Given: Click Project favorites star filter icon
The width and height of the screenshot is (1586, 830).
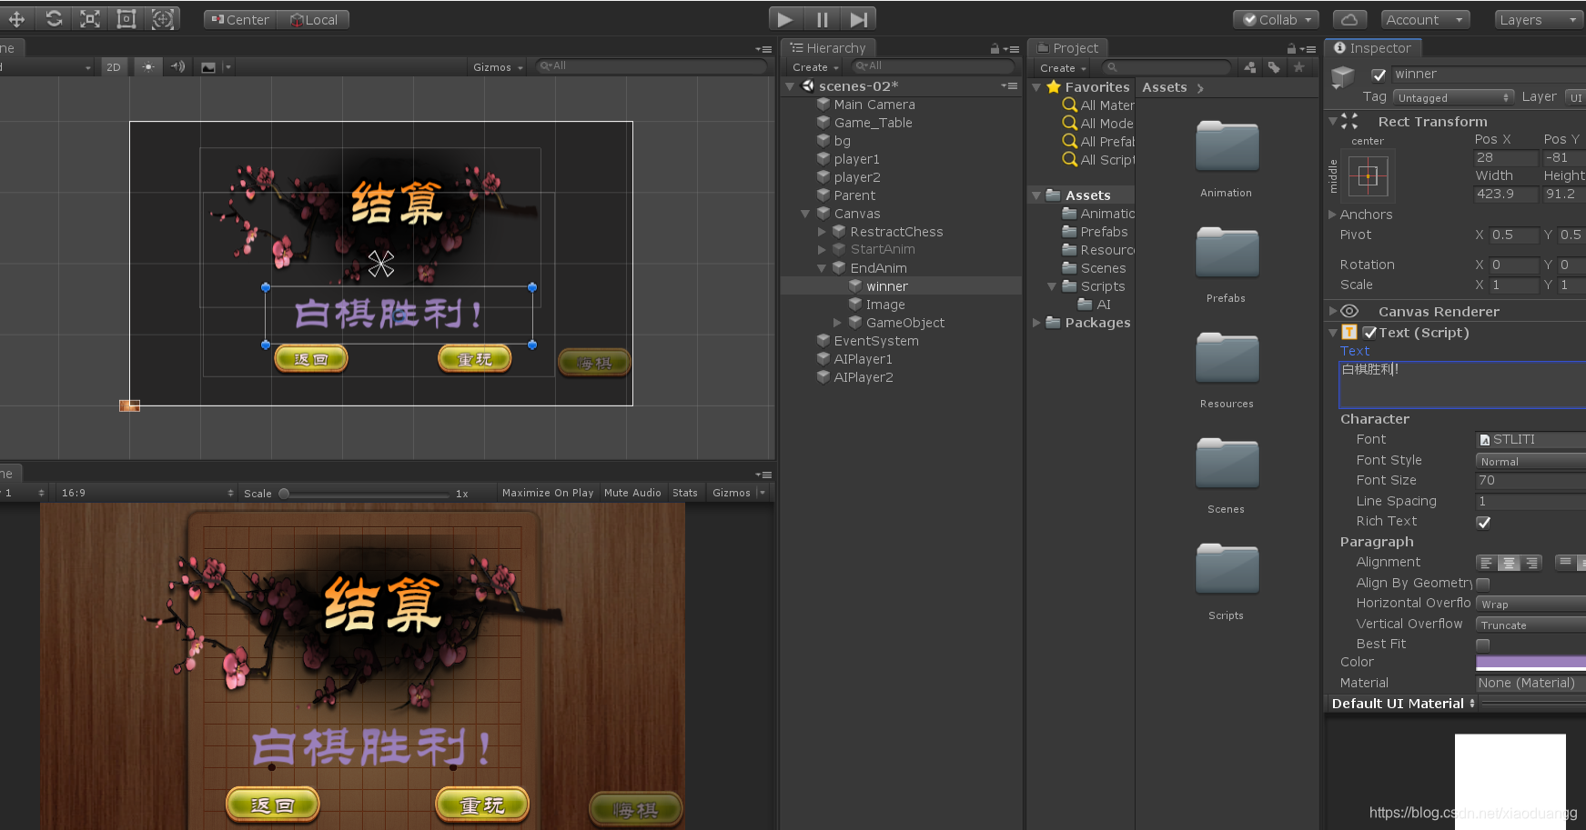Looking at the screenshot, I should 1298,67.
